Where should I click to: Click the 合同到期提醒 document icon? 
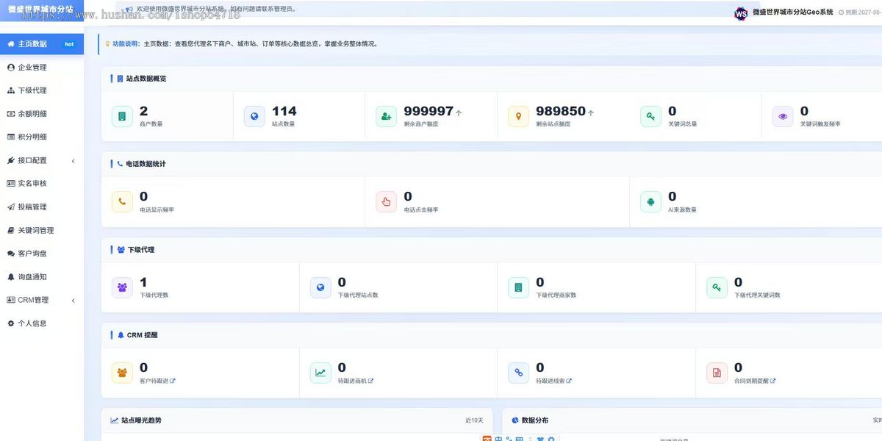pos(717,373)
